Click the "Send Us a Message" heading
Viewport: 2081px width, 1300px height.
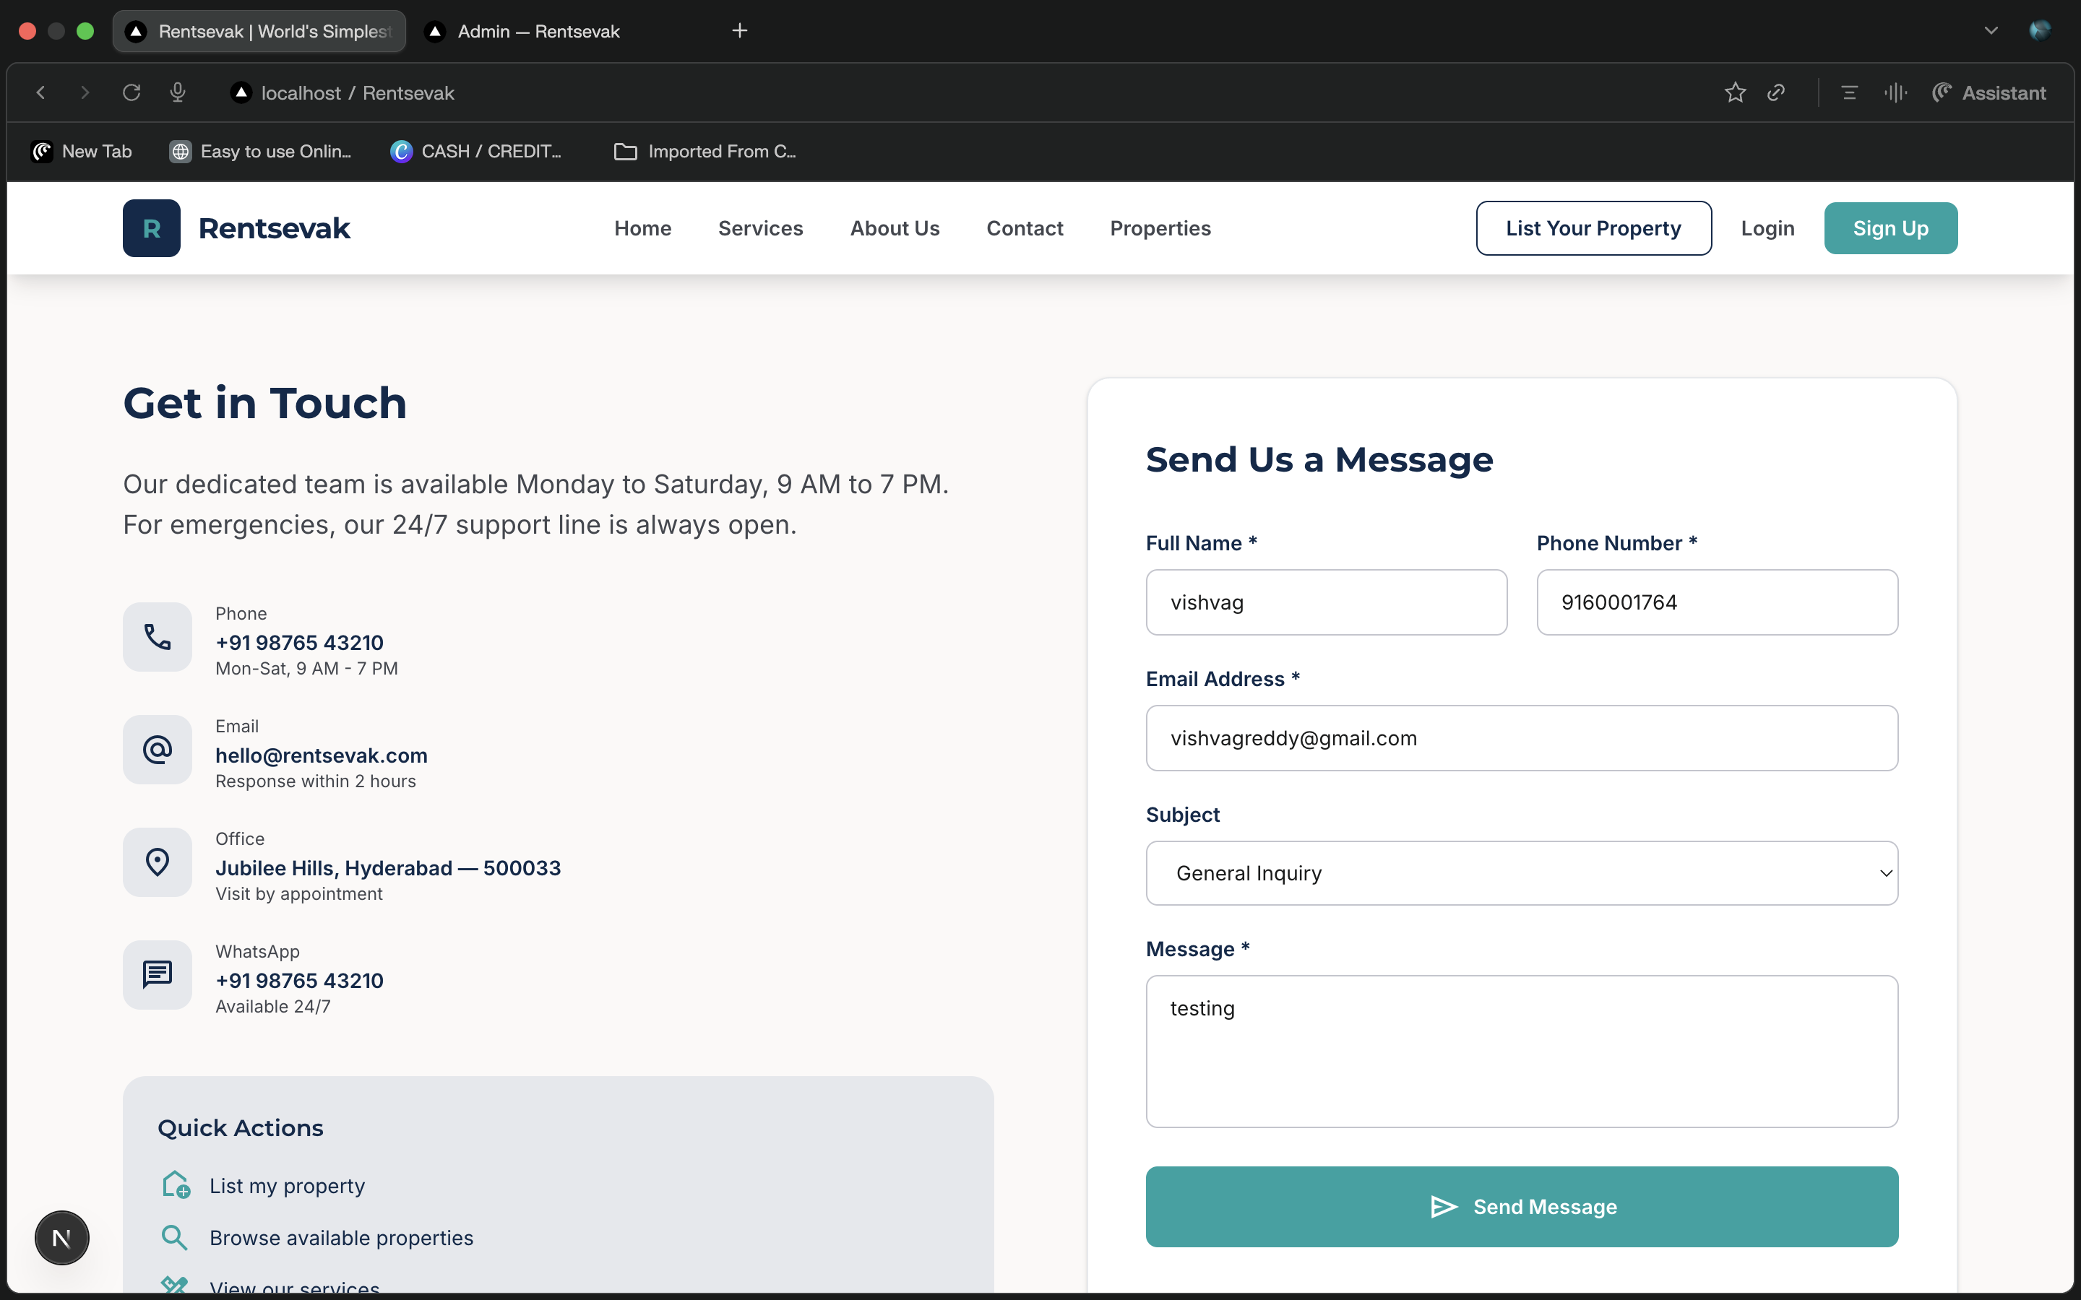pyautogui.click(x=1319, y=459)
